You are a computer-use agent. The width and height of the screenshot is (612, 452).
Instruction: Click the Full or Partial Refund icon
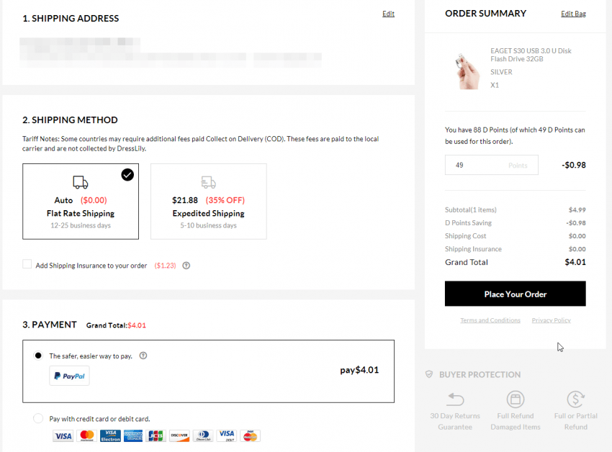576,399
